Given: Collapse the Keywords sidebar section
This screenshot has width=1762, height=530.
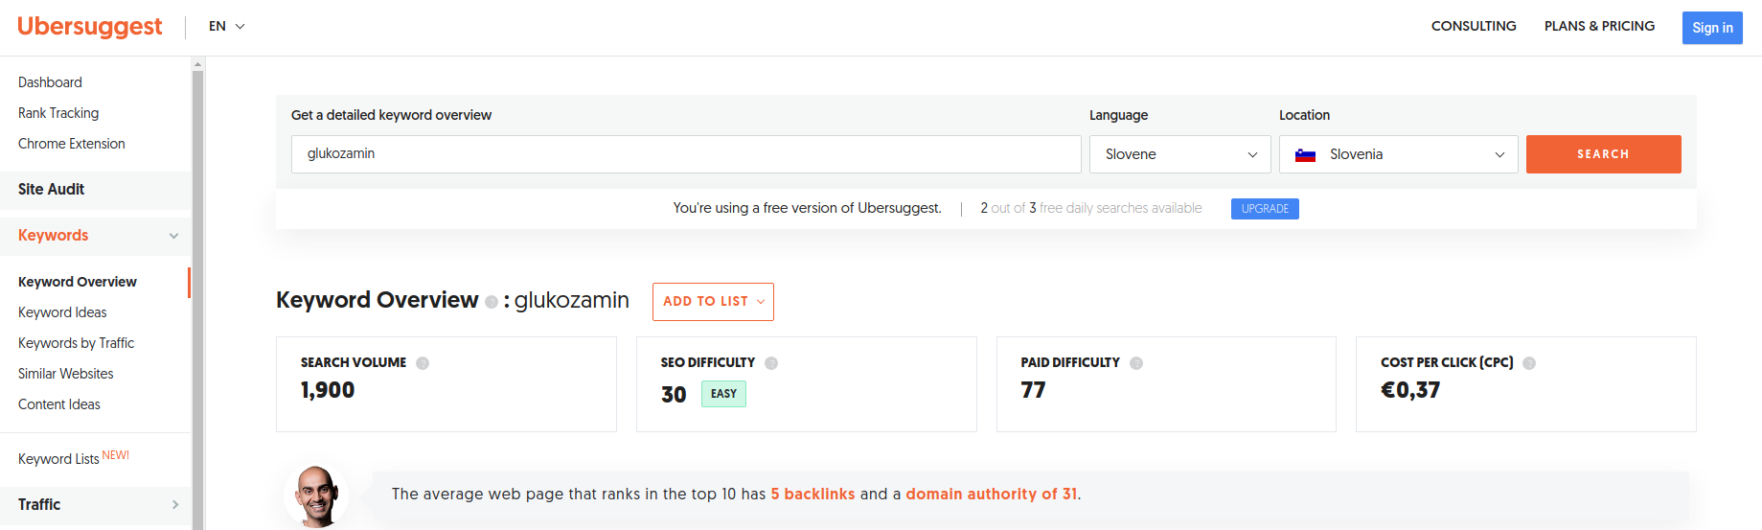Looking at the screenshot, I should pyautogui.click(x=173, y=236).
